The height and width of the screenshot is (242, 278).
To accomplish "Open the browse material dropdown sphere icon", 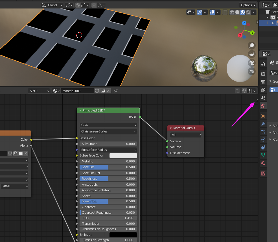I will pos(56,91).
